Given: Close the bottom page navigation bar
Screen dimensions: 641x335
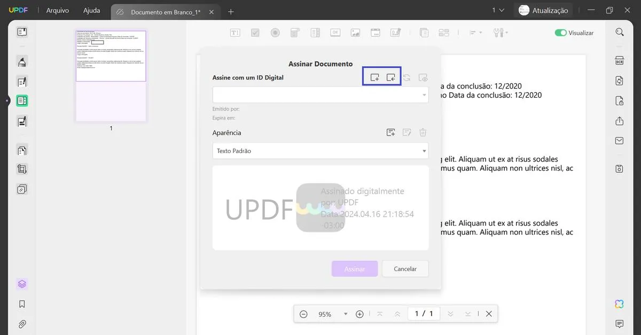Looking at the screenshot, I should pyautogui.click(x=489, y=314).
